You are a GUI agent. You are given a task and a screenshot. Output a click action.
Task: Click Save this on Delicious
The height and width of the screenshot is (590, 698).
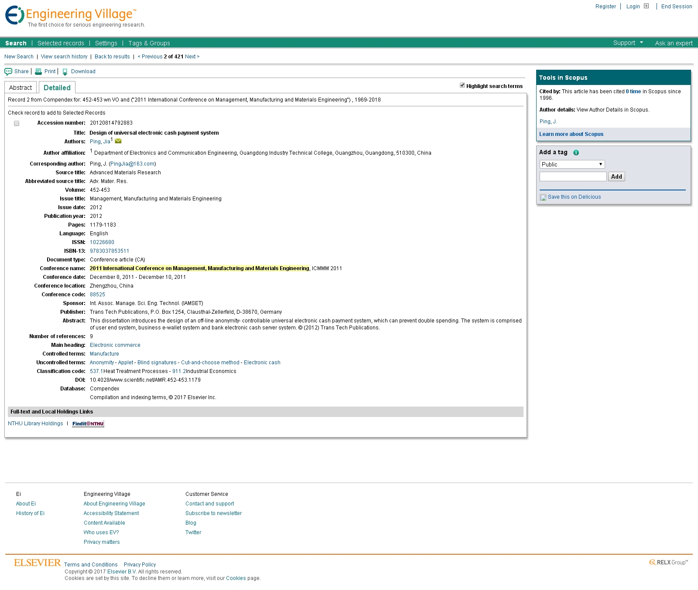click(574, 197)
